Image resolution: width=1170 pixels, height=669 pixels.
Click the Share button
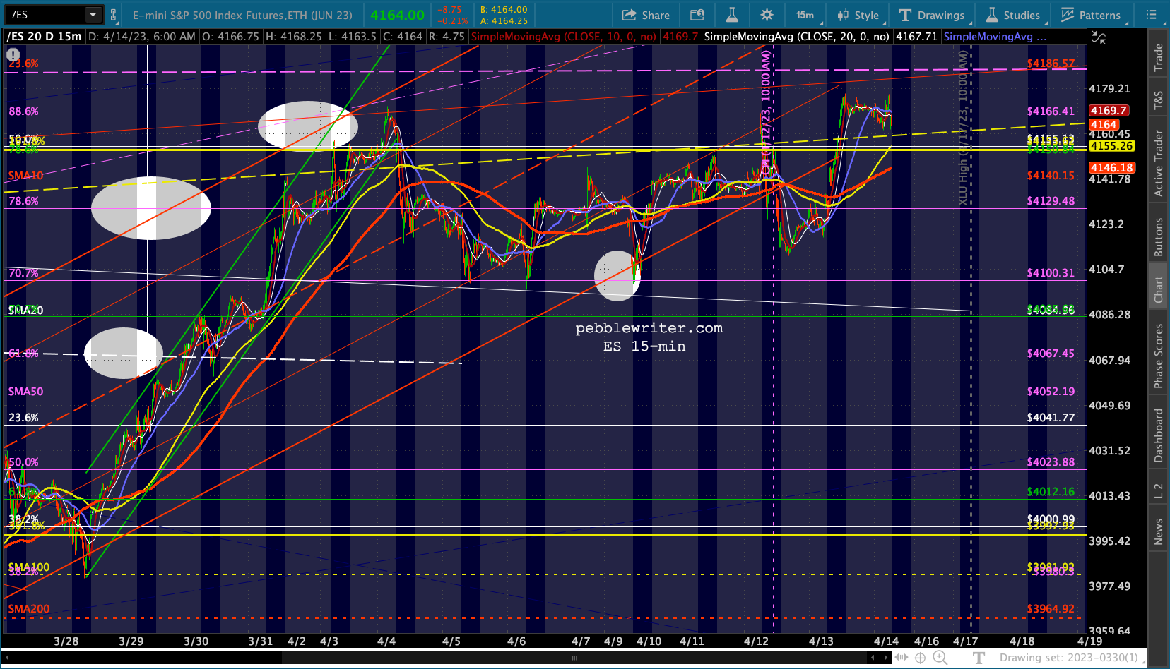(x=646, y=15)
